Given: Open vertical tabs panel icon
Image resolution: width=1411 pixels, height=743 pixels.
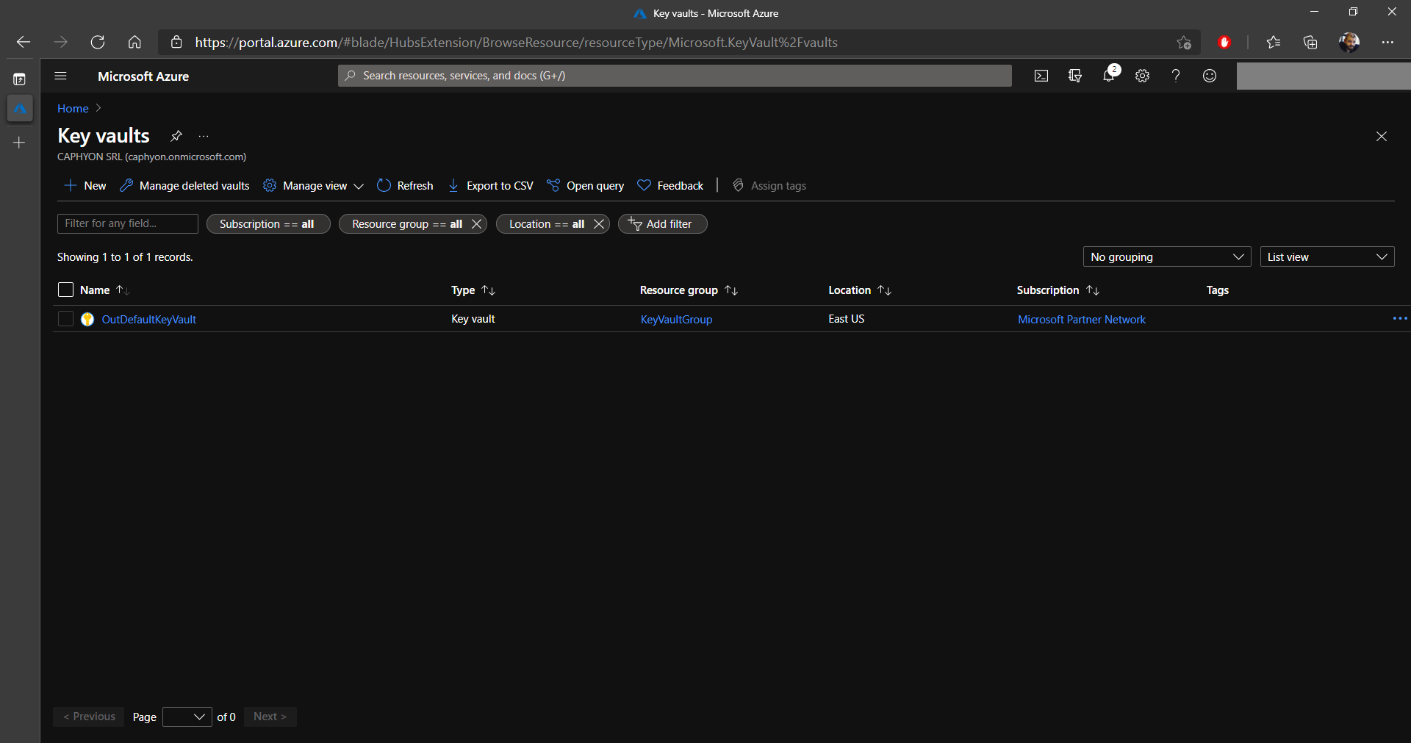Looking at the screenshot, I should click(20, 79).
